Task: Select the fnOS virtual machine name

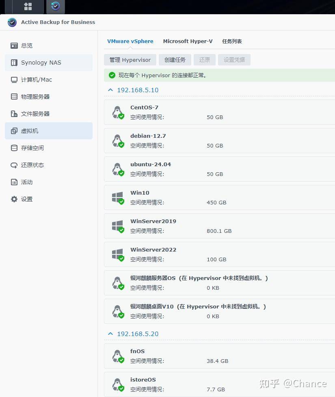Action: tap(137, 351)
